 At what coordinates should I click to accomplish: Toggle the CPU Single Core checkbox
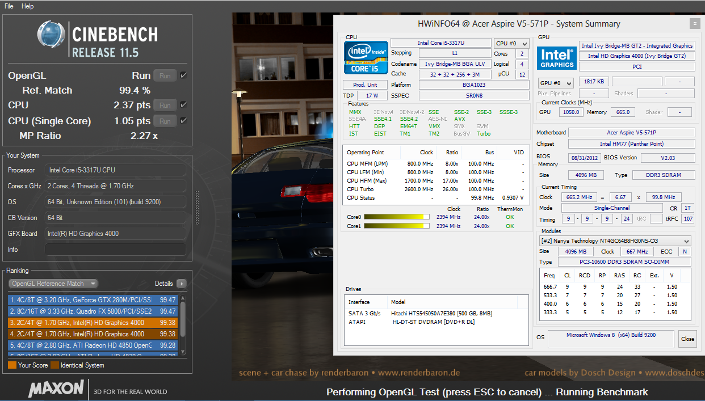click(183, 120)
